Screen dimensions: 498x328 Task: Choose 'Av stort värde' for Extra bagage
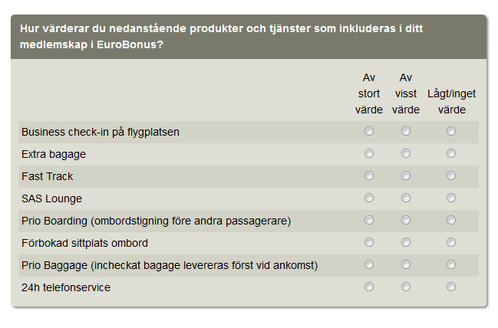(x=369, y=153)
